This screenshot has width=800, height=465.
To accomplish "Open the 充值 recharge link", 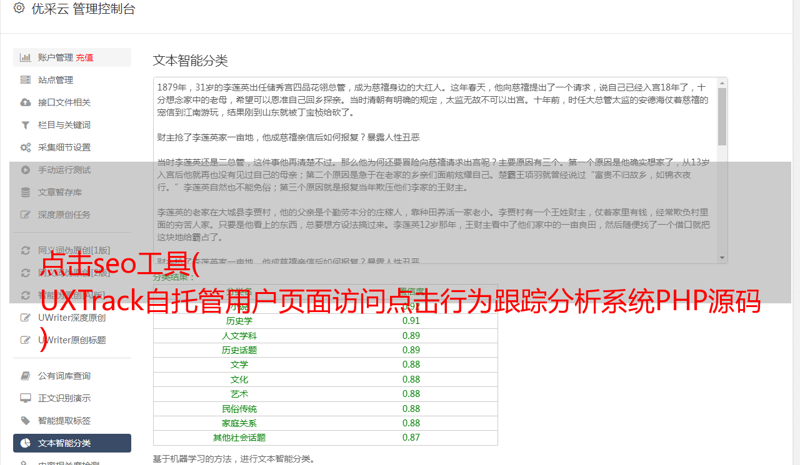I will (x=85, y=57).
